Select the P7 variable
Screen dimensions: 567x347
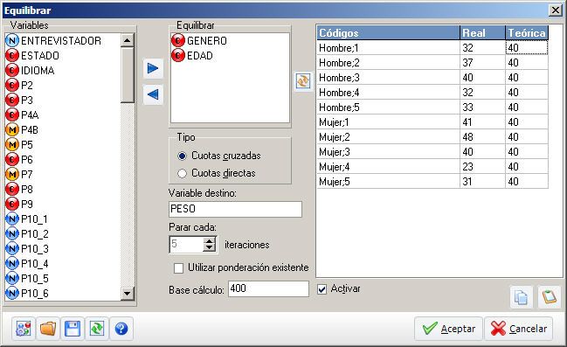(x=19, y=174)
